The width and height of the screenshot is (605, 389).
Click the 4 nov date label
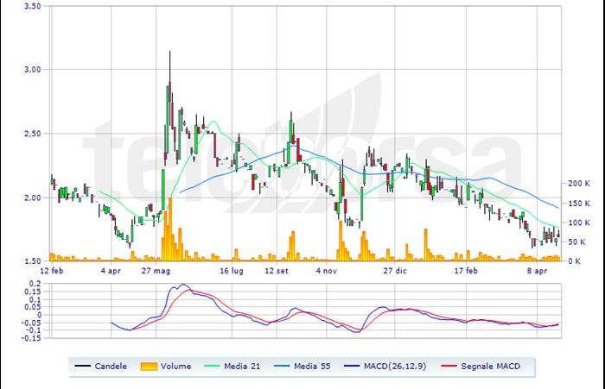pyautogui.click(x=328, y=270)
